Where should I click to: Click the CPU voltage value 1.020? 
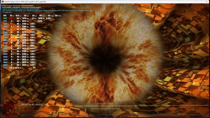click(x=39, y=21)
